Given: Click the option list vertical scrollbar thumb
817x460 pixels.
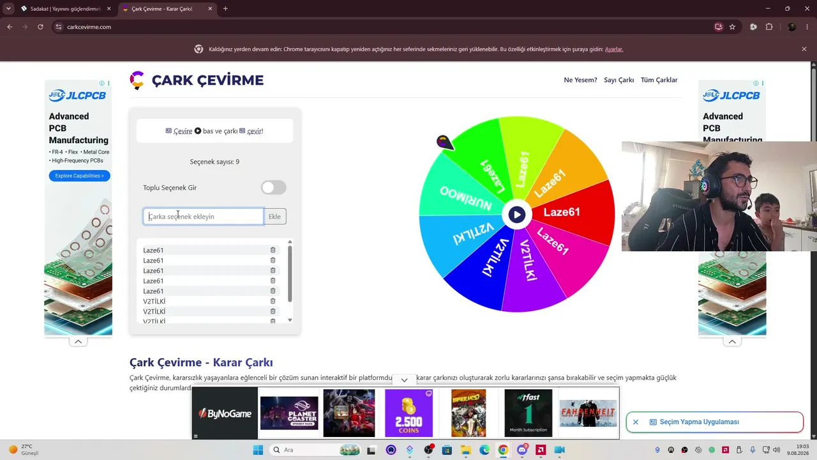Looking at the screenshot, I should click(290, 273).
